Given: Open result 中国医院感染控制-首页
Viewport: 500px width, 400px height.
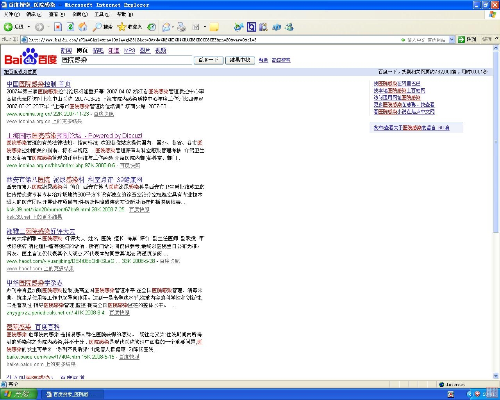Looking at the screenshot, I should [x=39, y=84].
